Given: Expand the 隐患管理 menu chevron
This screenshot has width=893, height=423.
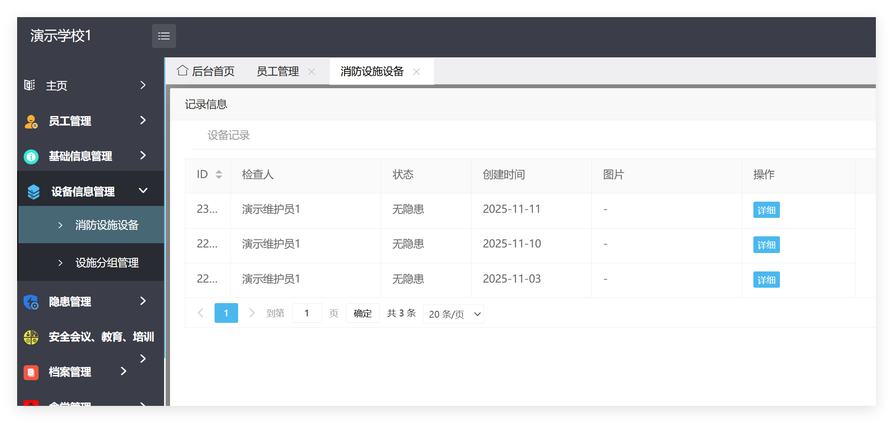Looking at the screenshot, I should (143, 301).
